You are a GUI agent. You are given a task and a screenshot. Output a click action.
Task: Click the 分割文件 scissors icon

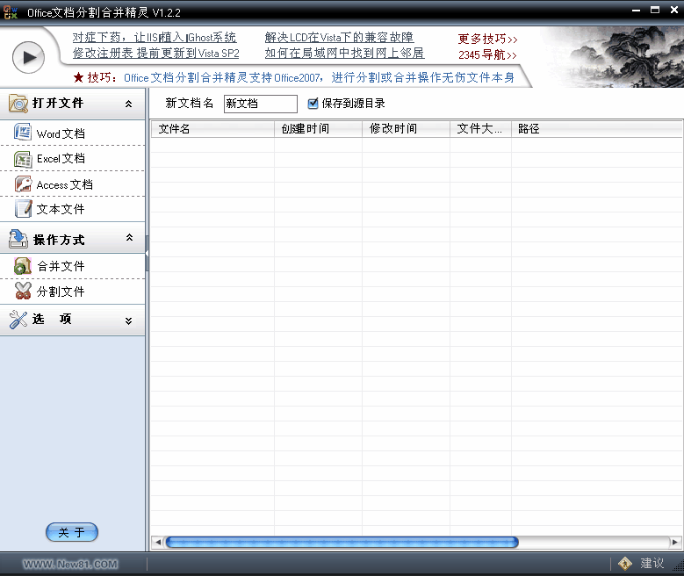(23, 291)
